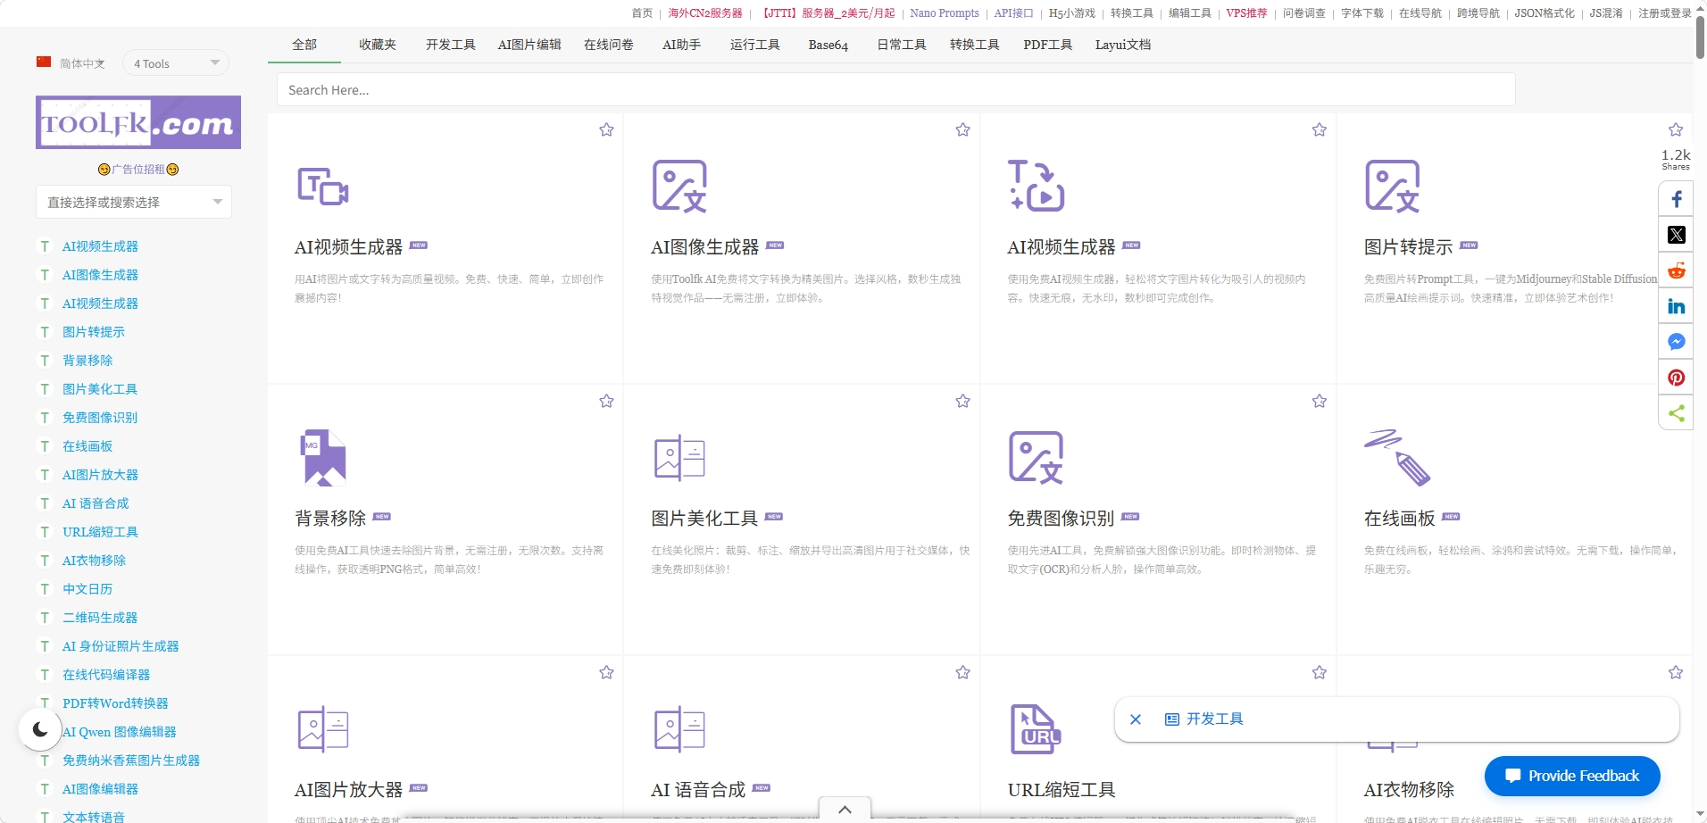Click the China flag language icon

(44, 62)
